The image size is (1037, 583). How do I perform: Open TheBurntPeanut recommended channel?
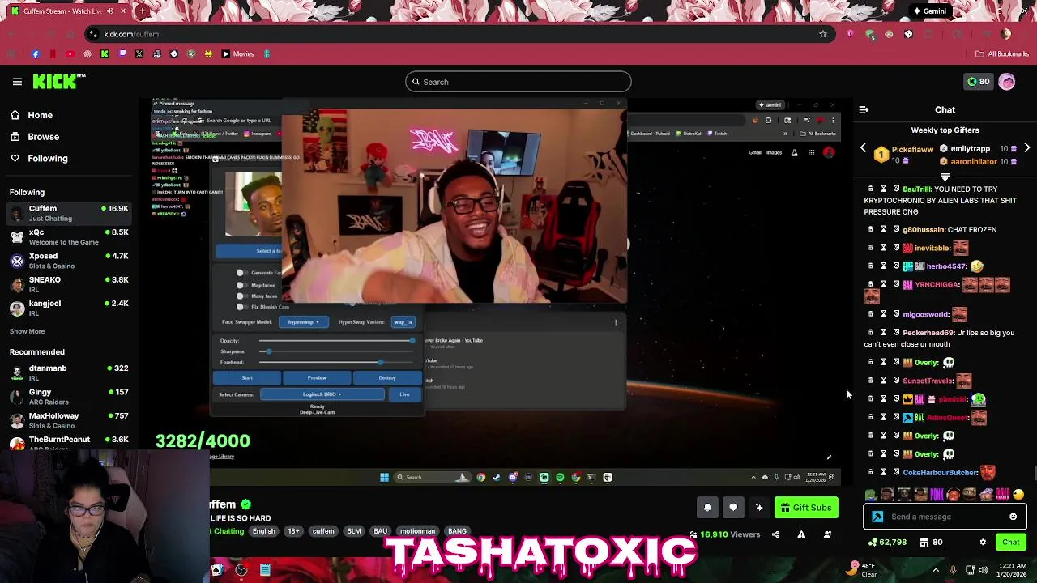point(69,443)
